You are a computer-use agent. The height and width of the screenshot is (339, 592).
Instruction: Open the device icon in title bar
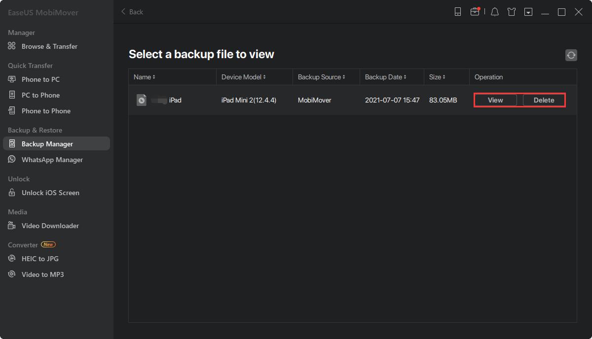pyautogui.click(x=458, y=12)
